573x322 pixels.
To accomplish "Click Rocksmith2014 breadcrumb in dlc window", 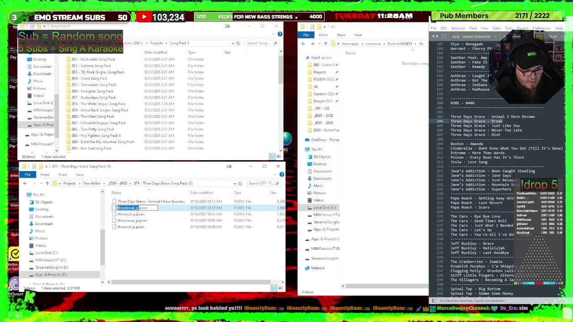I will (399, 44).
